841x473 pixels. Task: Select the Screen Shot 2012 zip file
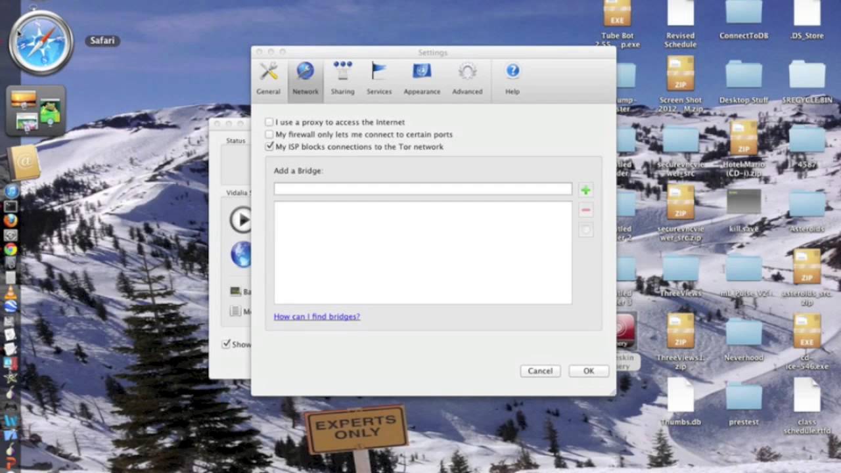pos(680,84)
